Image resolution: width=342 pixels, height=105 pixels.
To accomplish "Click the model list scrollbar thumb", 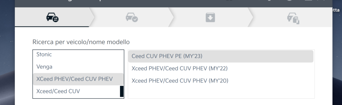I will [x=122, y=91].
